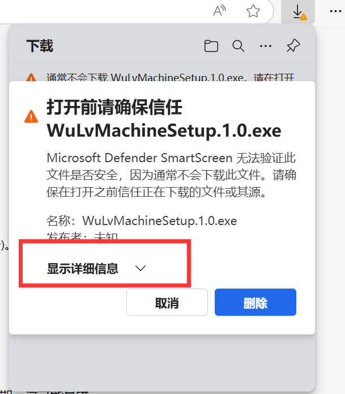Open the Downloads toolbar button with warning

(298, 12)
